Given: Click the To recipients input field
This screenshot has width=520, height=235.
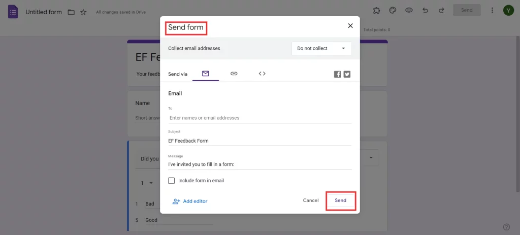Looking at the screenshot, I should coord(259,118).
